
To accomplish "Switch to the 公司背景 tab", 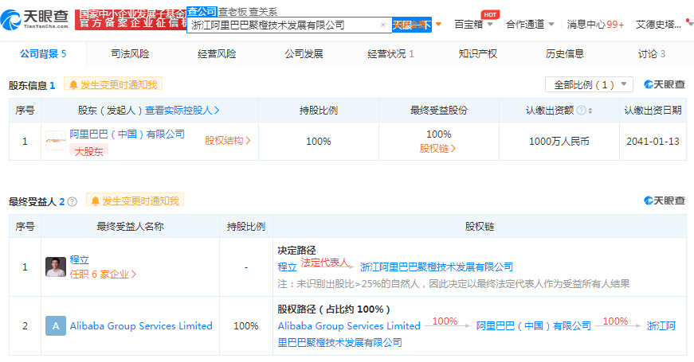I will (x=43, y=54).
